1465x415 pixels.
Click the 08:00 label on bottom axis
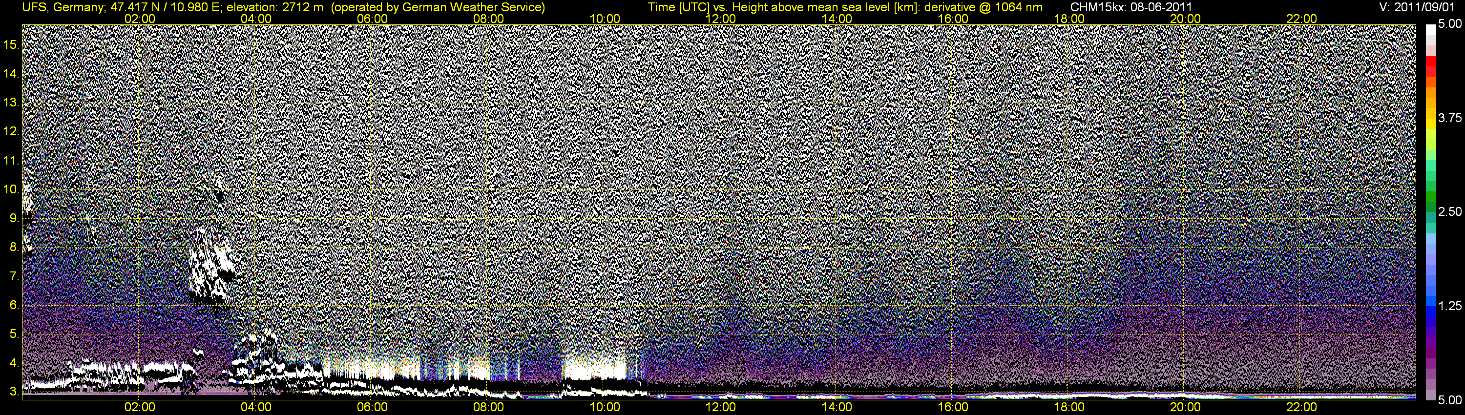(x=488, y=407)
